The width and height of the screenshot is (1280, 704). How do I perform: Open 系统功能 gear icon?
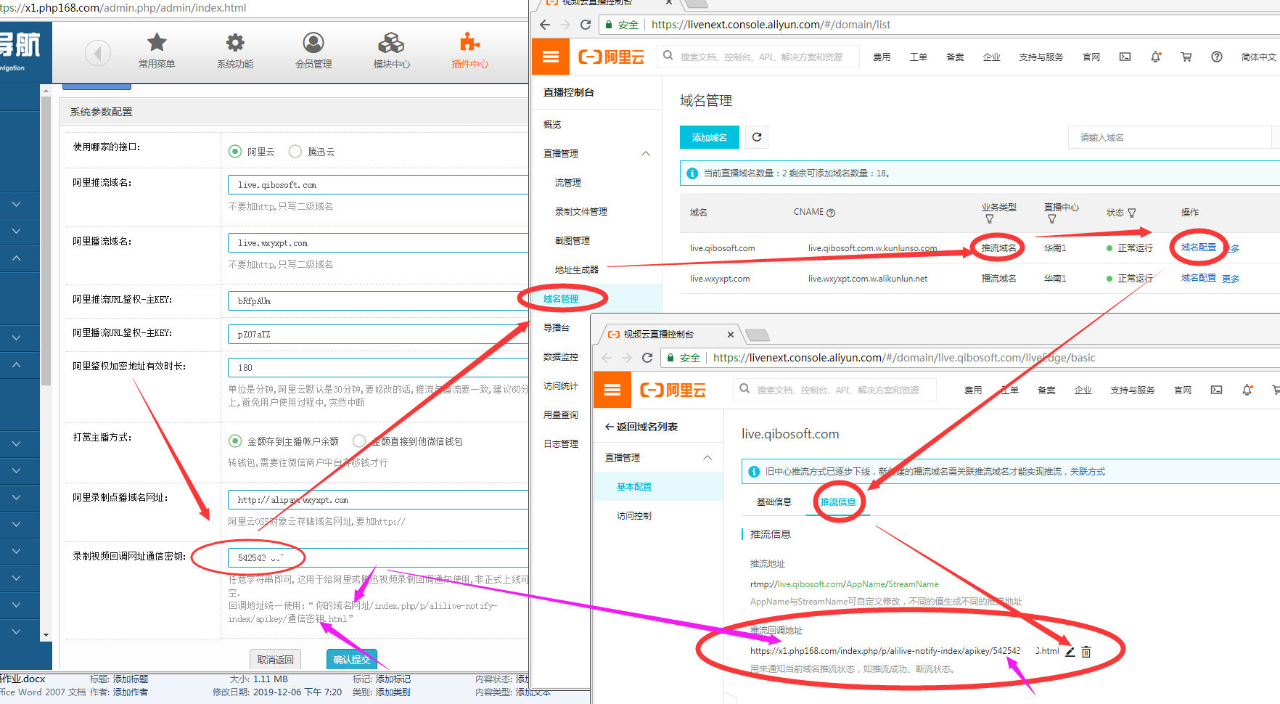coord(235,44)
